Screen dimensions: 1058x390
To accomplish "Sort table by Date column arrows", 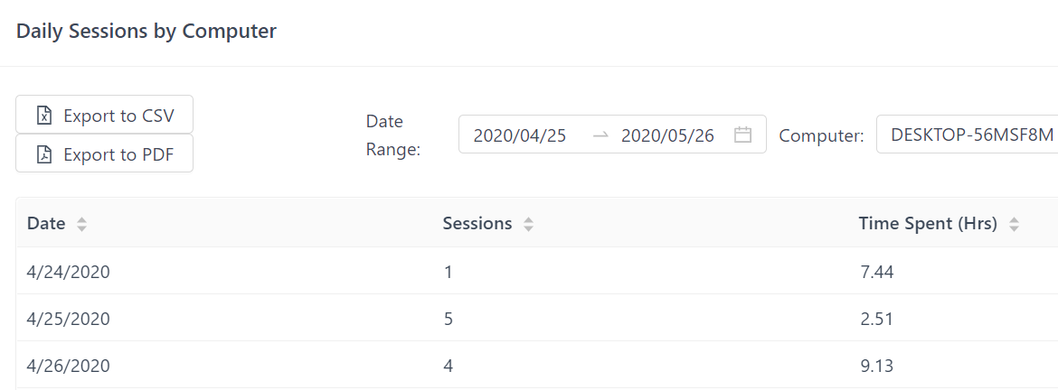I will tap(81, 224).
